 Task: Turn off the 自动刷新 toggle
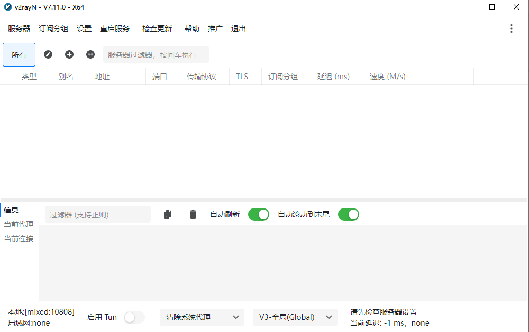click(258, 214)
